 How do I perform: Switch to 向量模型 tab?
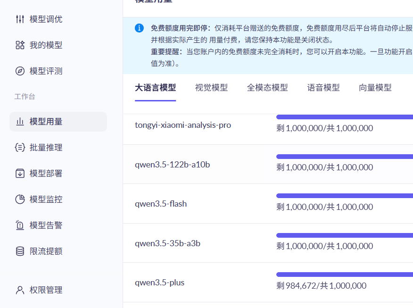pyautogui.click(x=375, y=87)
